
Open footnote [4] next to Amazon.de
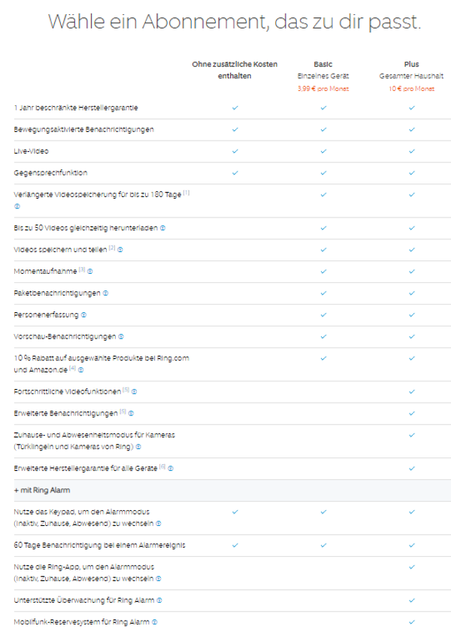72,369
